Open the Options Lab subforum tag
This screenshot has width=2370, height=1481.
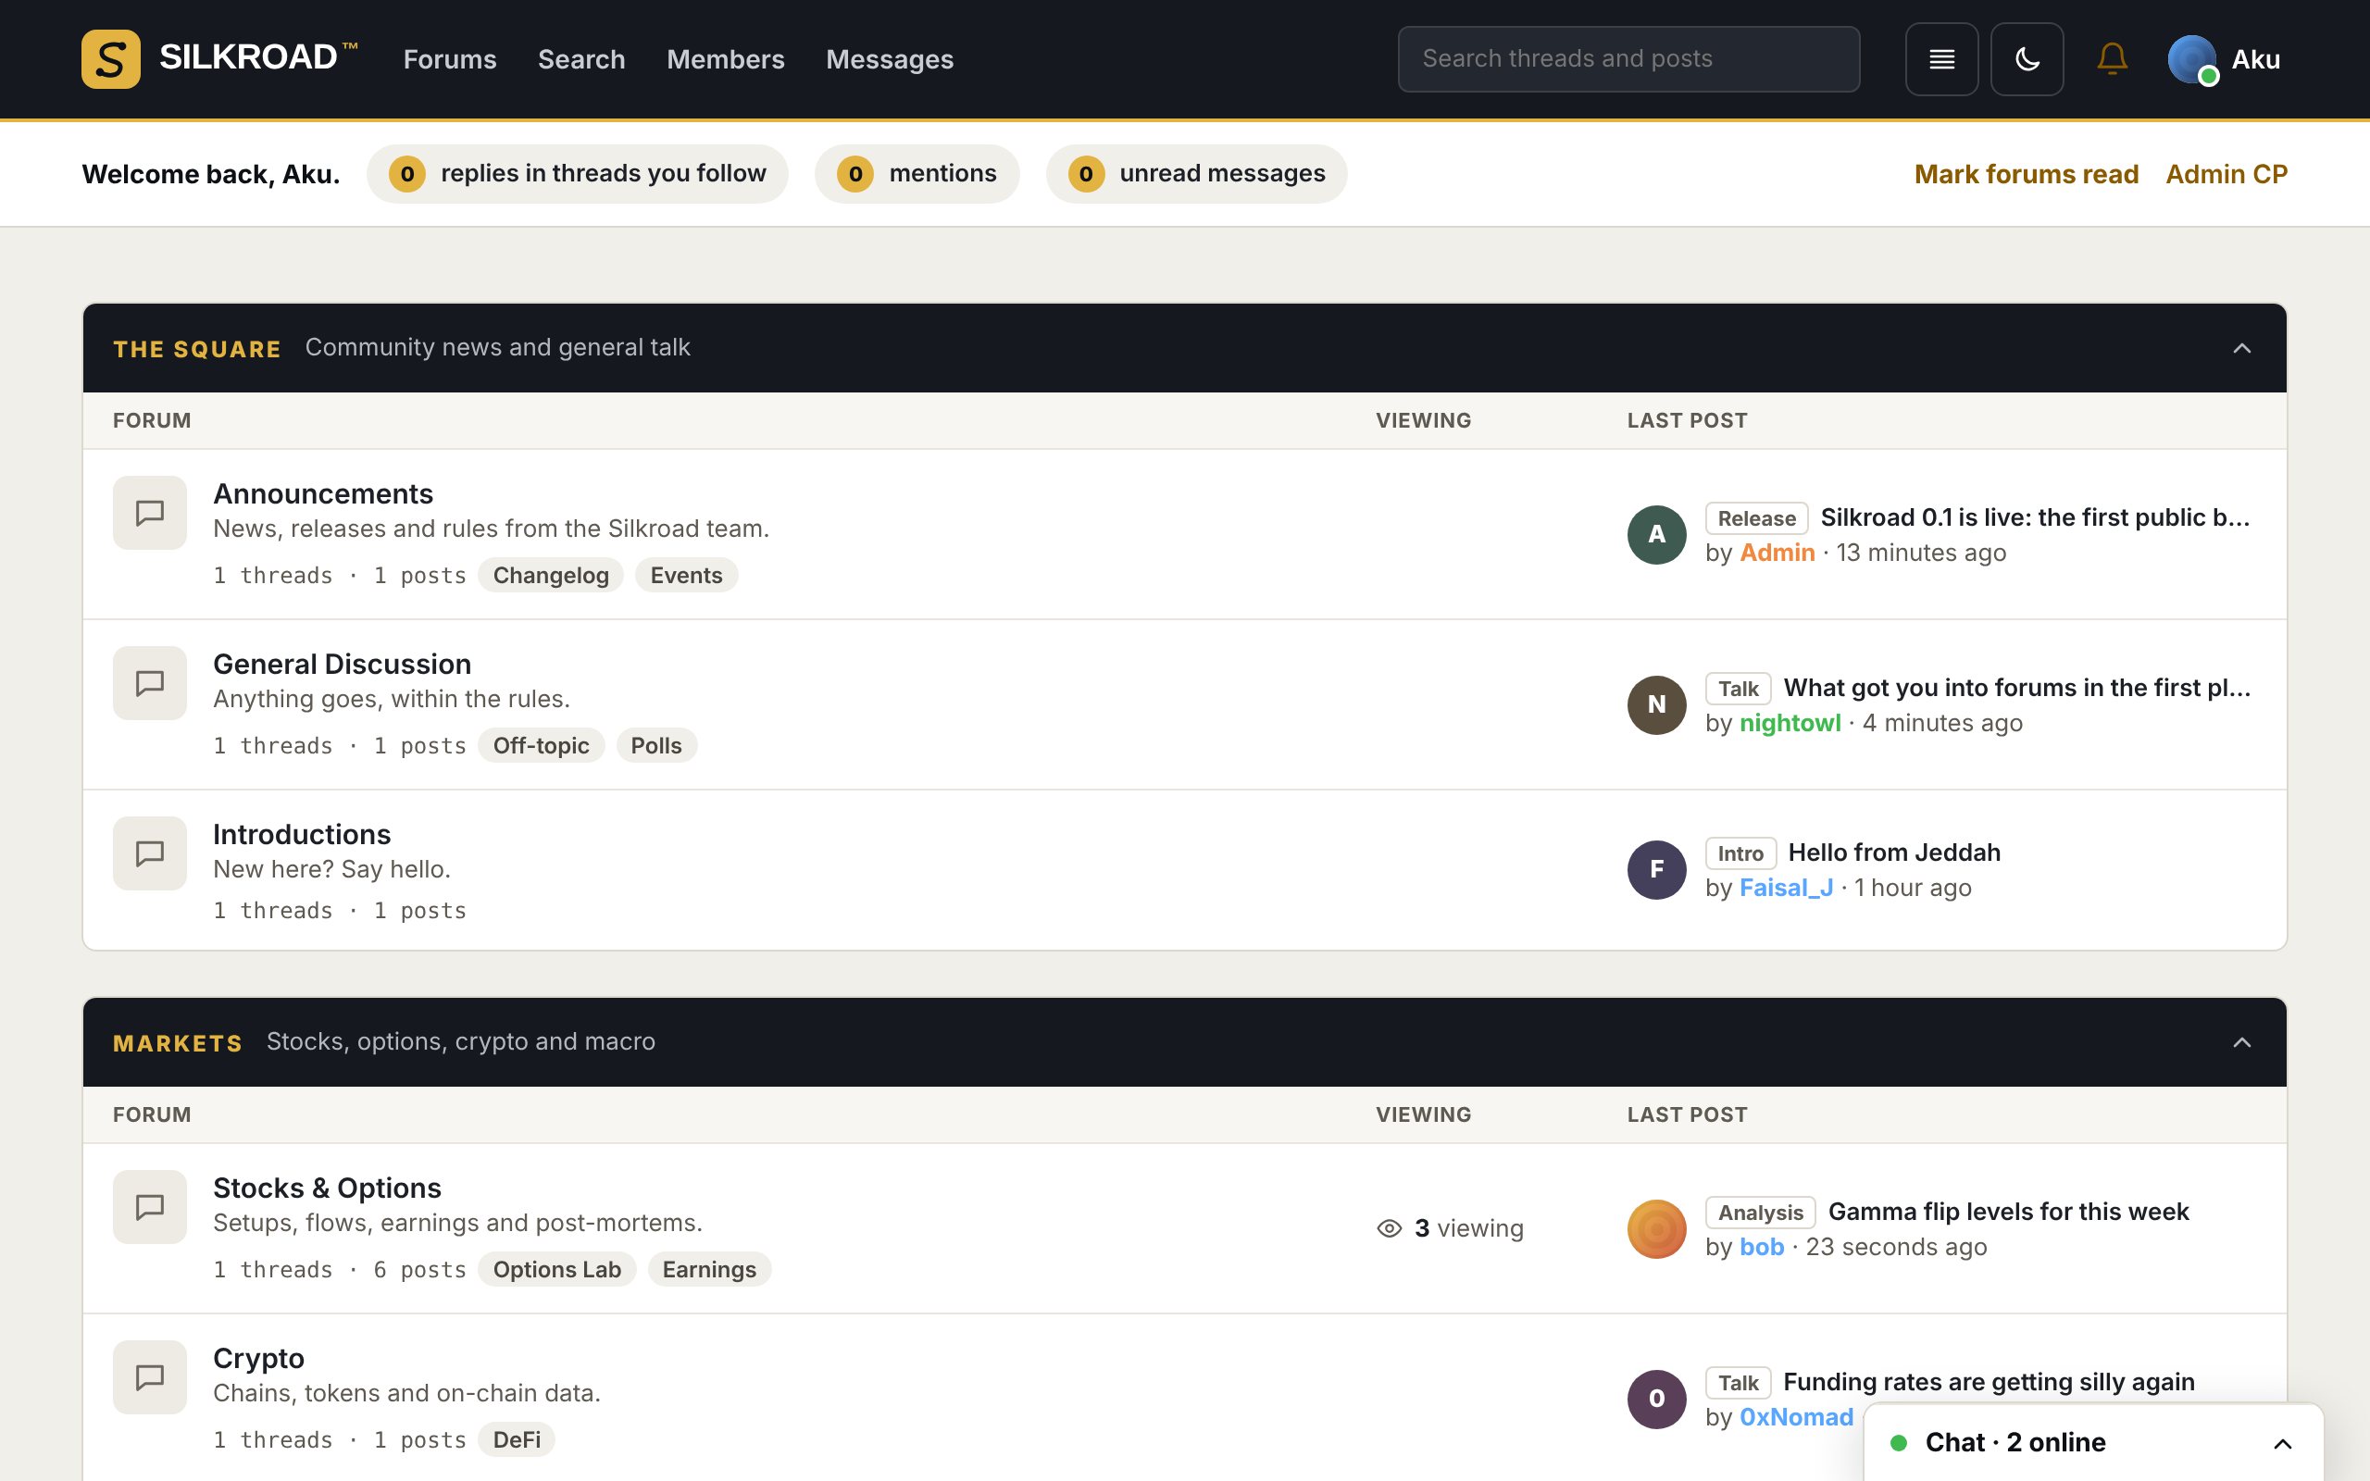click(556, 1269)
